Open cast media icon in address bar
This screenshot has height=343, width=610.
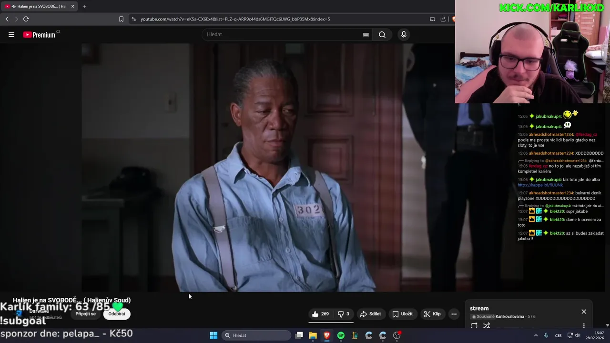[x=432, y=19]
